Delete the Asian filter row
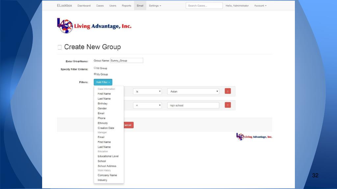This screenshot has height=189, width=337. [228, 91]
